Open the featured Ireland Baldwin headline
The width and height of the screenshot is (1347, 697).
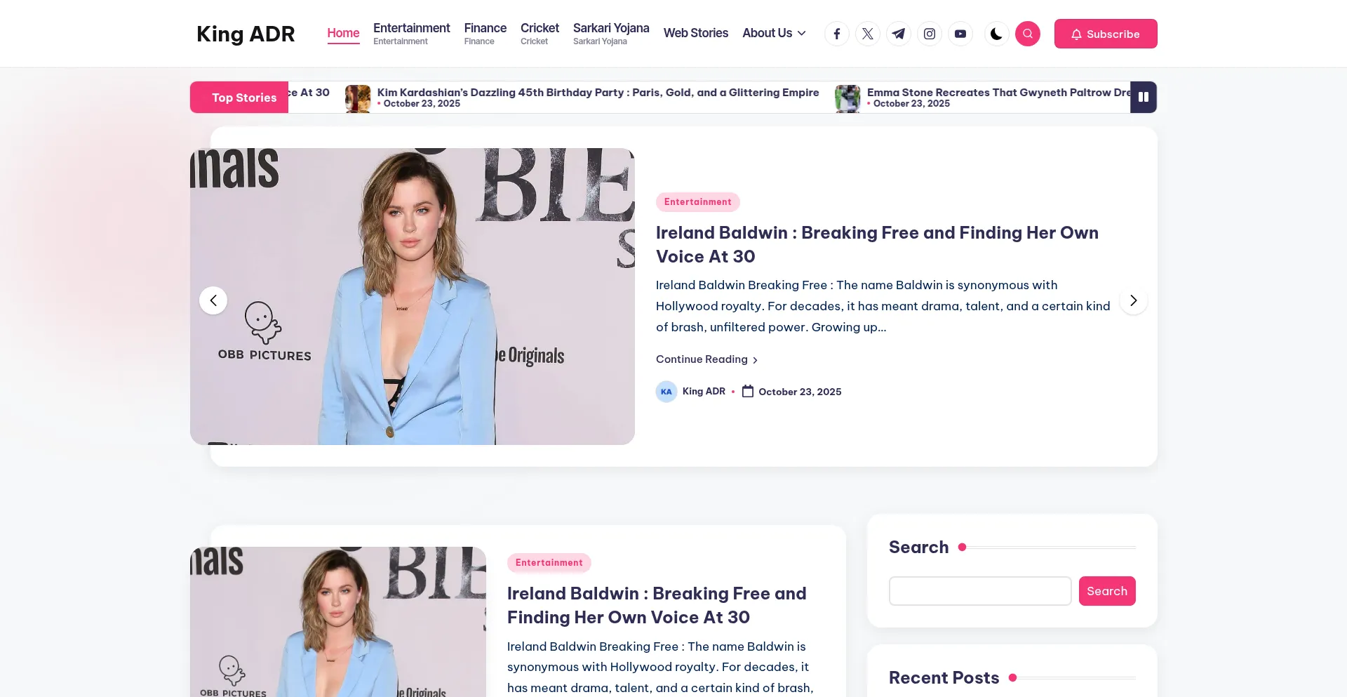[877, 244]
